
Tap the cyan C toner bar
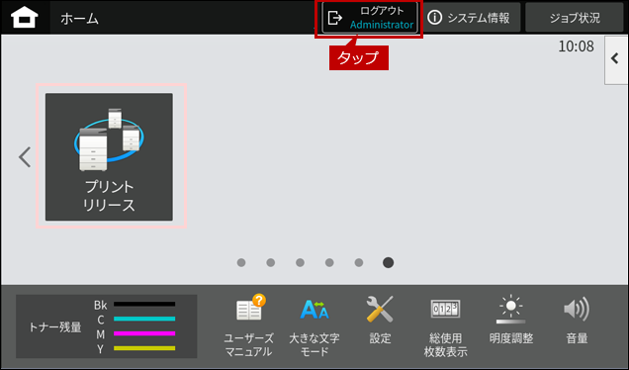point(144,319)
